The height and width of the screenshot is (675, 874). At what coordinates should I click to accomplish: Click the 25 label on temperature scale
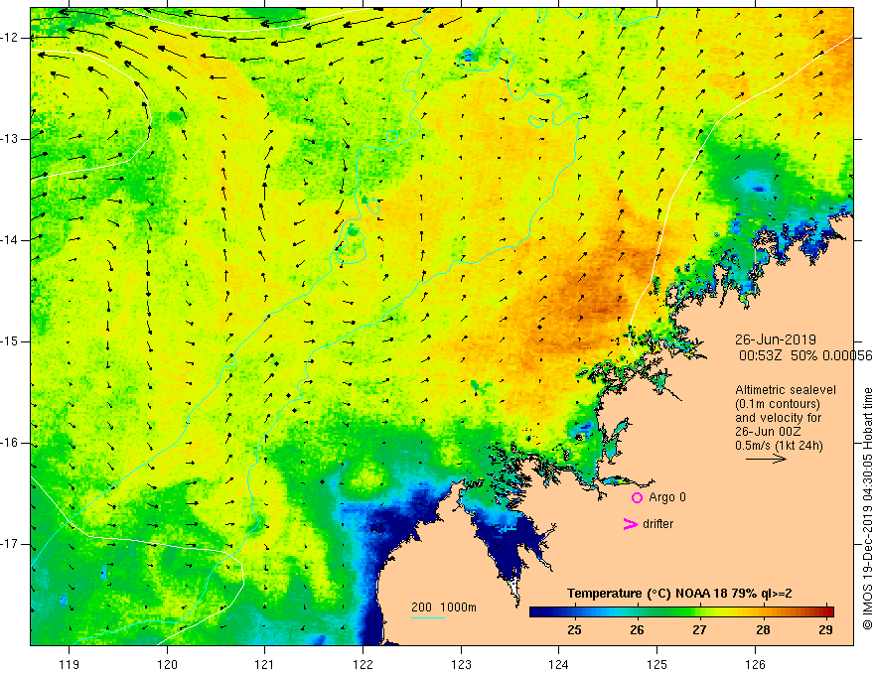pos(574,630)
